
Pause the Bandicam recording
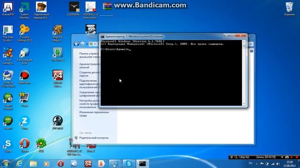tap(292, 157)
